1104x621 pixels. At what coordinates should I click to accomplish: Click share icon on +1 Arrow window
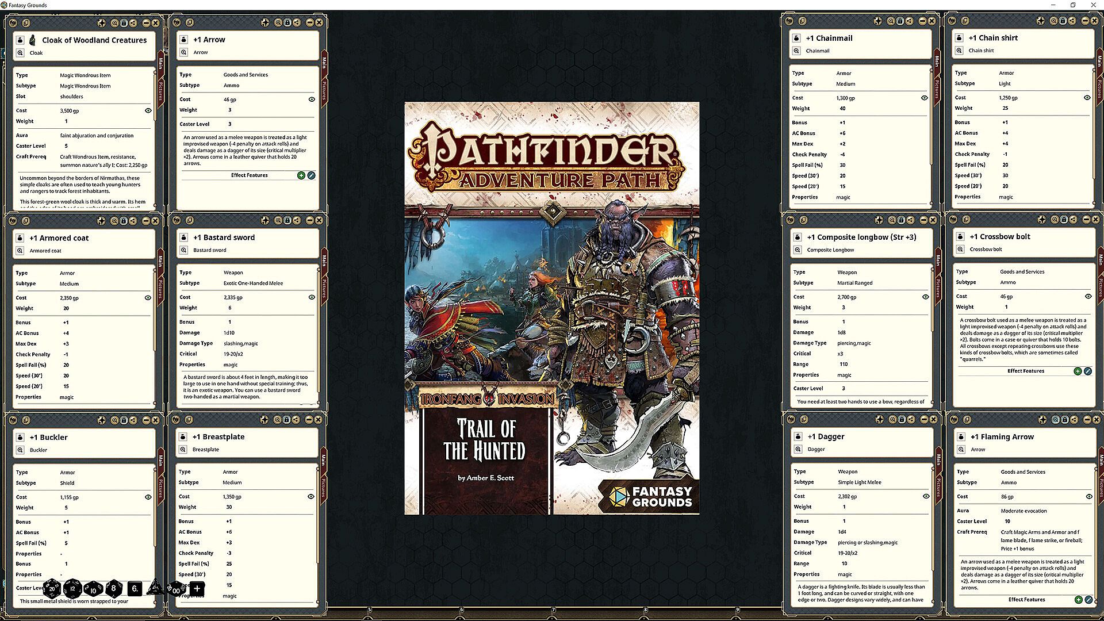[297, 22]
